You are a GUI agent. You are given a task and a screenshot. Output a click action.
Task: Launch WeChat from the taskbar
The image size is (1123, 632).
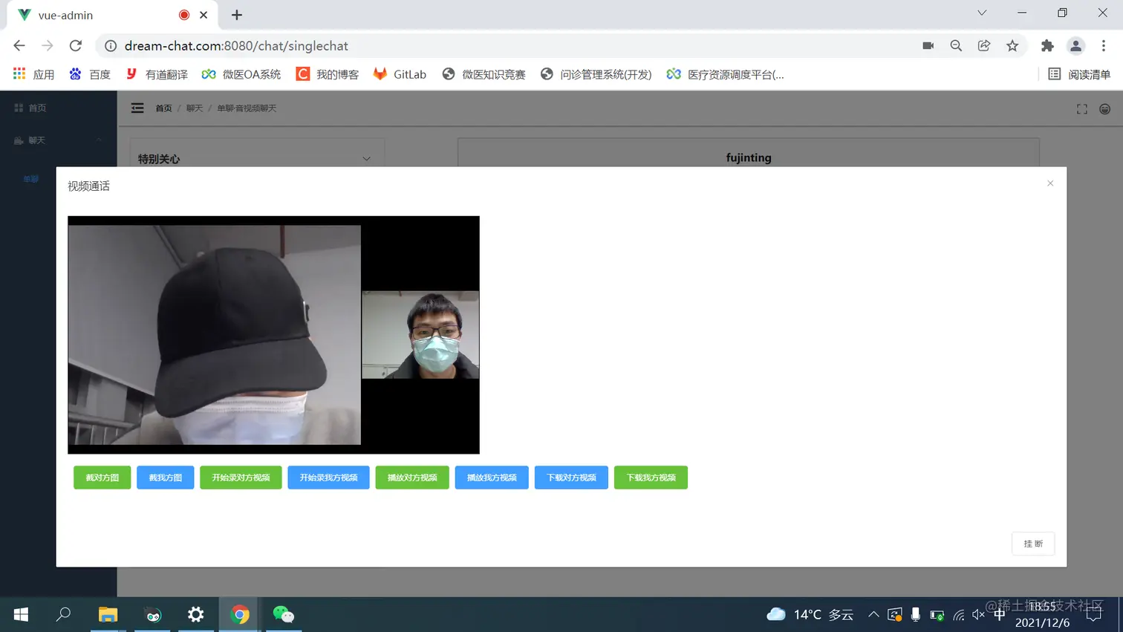coord(282,614)
